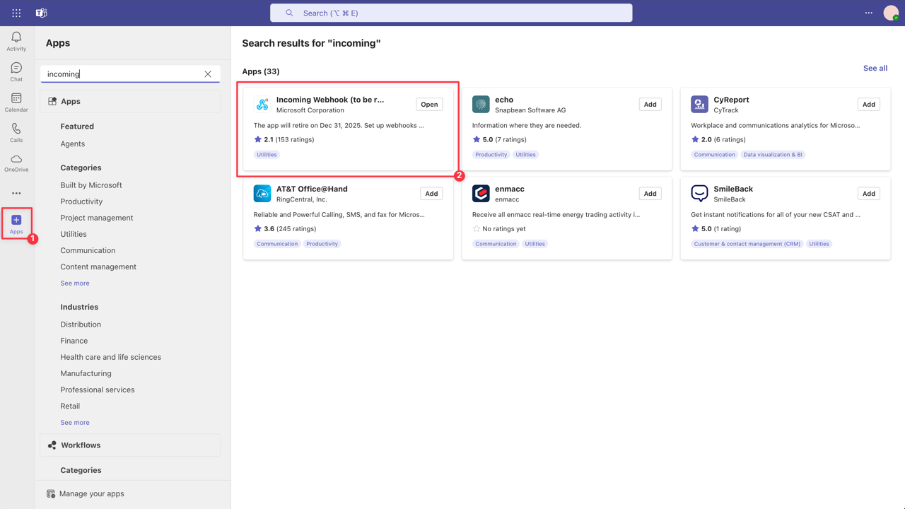
Task: Open the more apps ellipsis in the rail
Action: [x=16, y=192]
